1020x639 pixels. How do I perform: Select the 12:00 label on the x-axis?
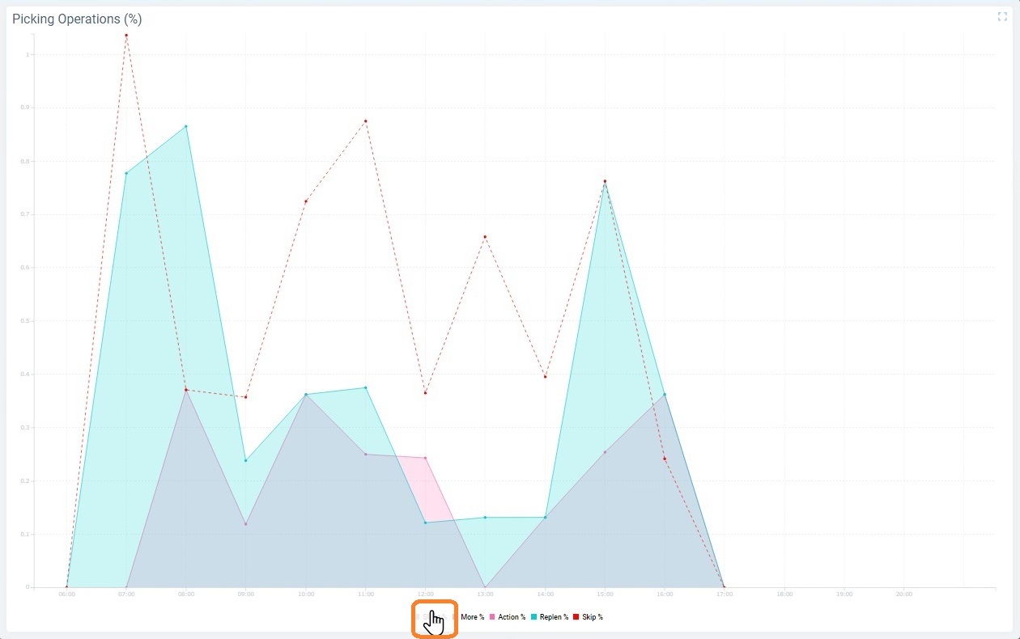pyautogui.click(x=425, y=593)
